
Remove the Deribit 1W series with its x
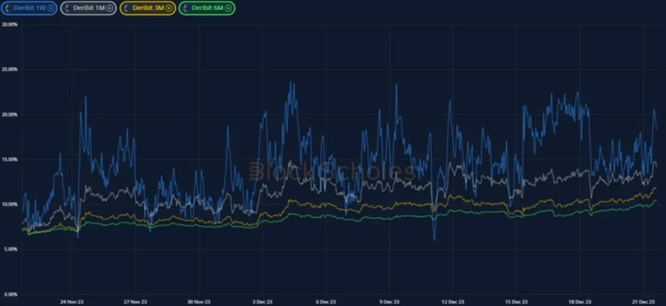click(51, 8)
